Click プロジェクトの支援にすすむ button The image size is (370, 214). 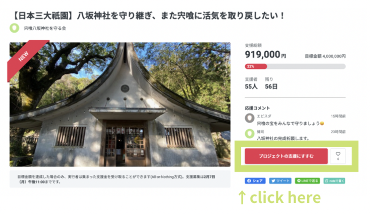point(286,156)
